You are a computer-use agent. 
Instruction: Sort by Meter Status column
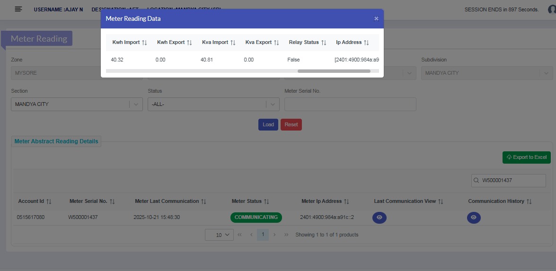pos(266,201)
